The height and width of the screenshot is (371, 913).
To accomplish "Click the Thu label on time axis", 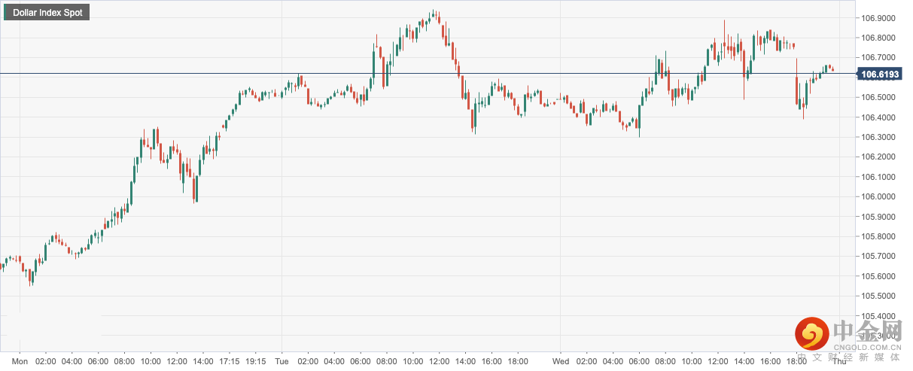I will tap(839, 362).
